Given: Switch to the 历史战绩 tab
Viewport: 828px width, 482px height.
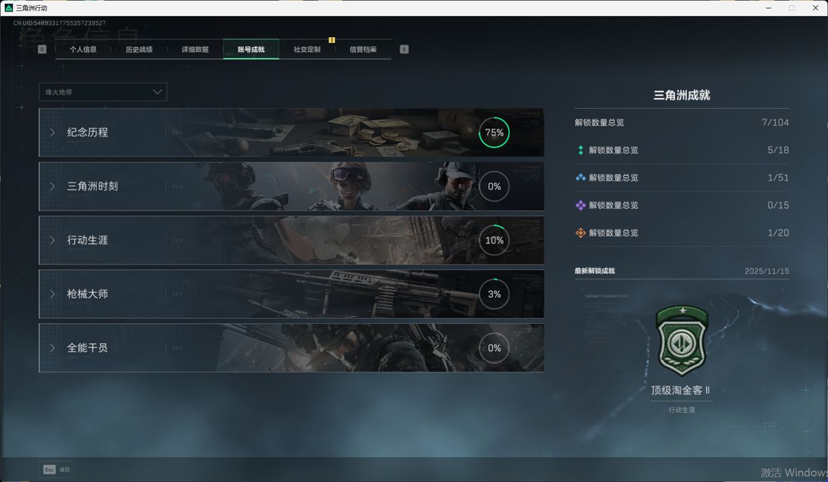Looking at the screenshot, I should coord(139,49).
